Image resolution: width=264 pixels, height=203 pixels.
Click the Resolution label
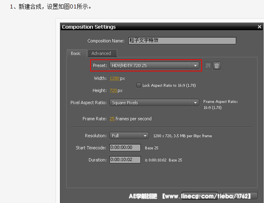(96, 136)
